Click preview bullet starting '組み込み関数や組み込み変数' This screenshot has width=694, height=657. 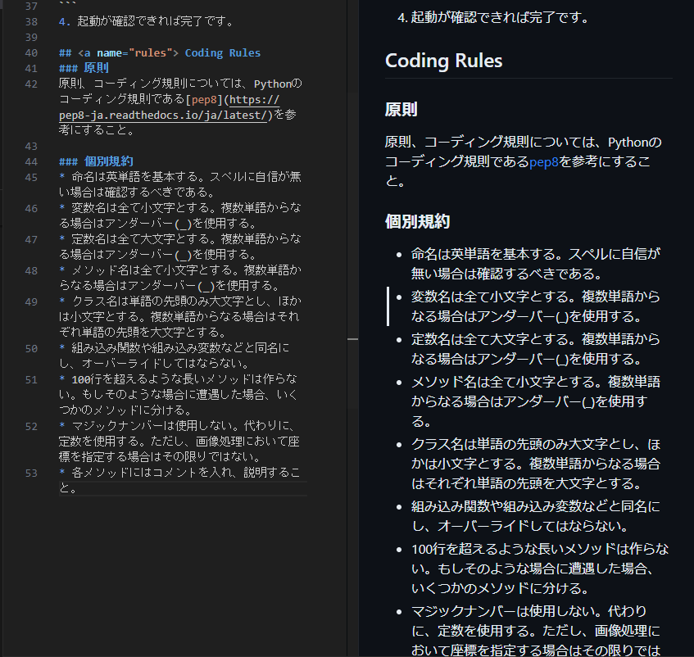click(x=536, y=516)
